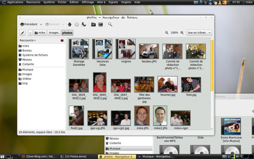Viewport: 254px width, 159px height.
Task: Go up to the parent folder
Action: click(69, 24)
